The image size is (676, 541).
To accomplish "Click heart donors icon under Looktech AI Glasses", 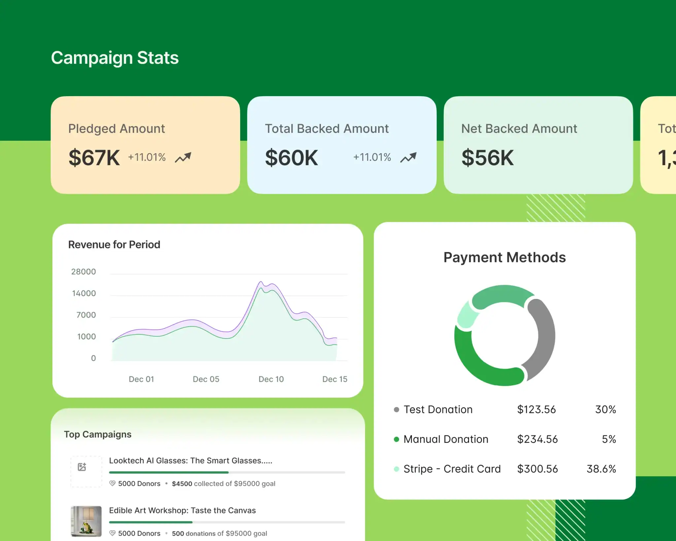I will point(113,484).
